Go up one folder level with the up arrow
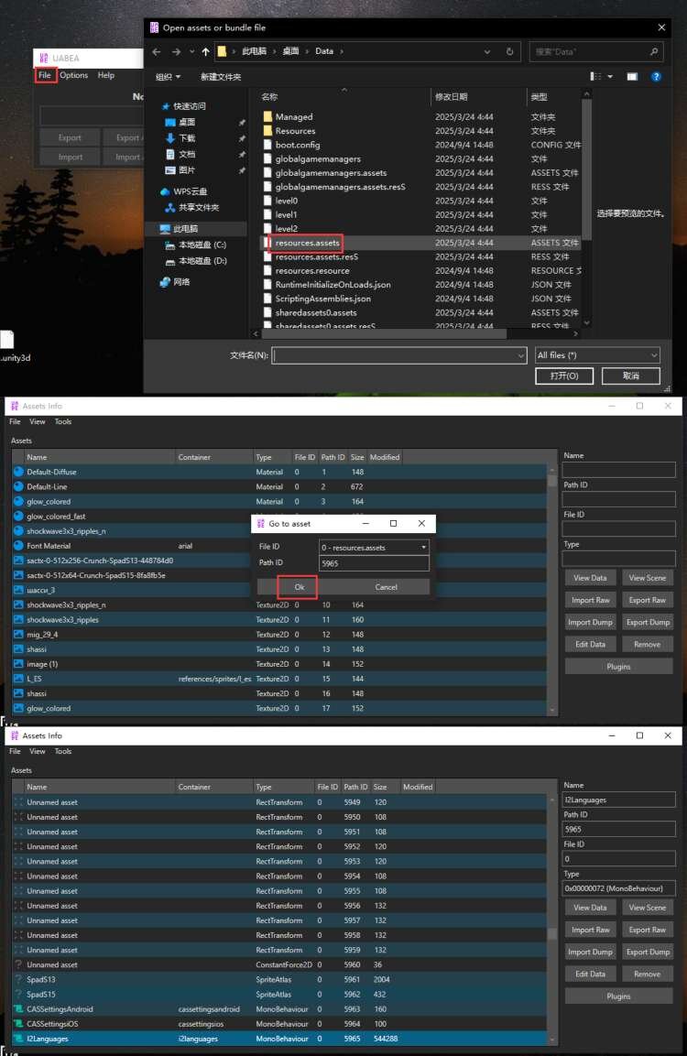Screen dimensions: 687x1056 (x=205, y=52)
